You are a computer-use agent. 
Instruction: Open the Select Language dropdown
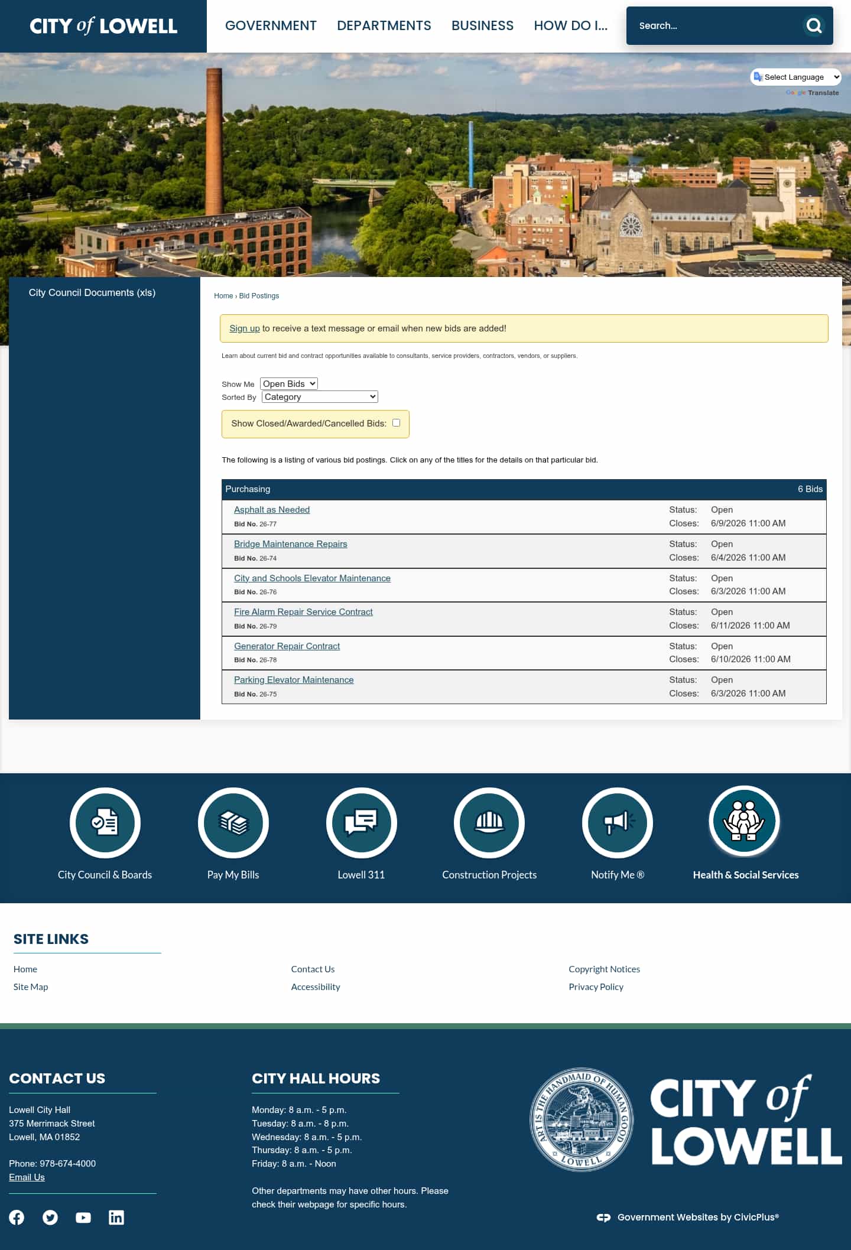point(796,77)
